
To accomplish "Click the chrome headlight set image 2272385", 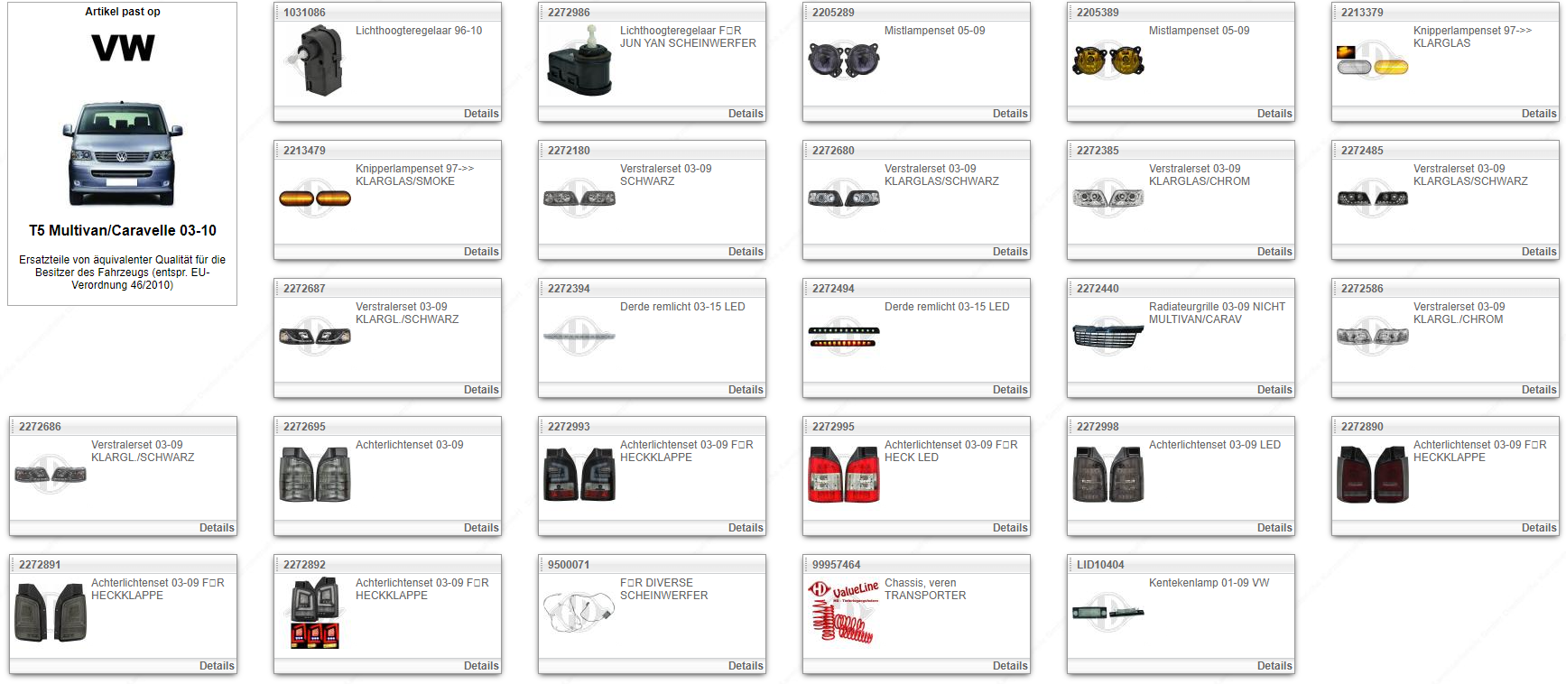I will (1107, 199).
